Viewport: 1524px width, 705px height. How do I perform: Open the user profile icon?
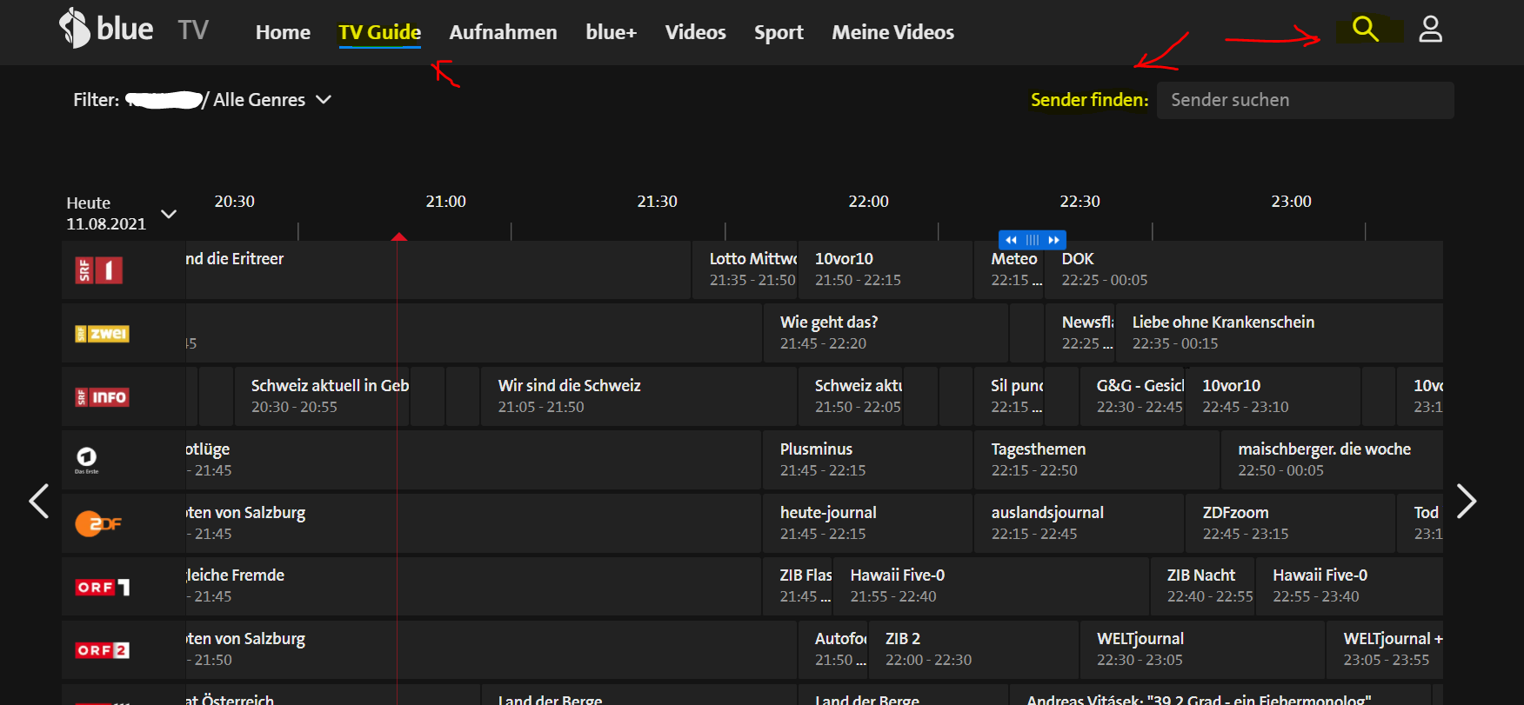pyautogui.click(x=1430, y=30)
